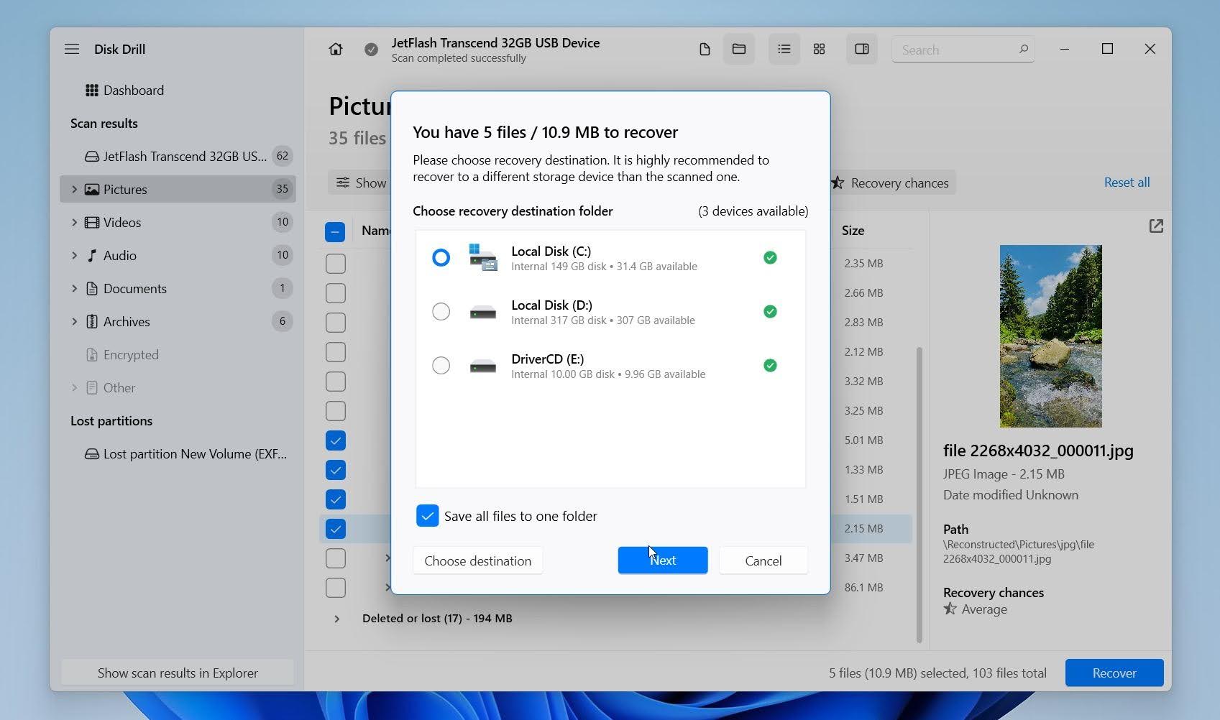This screenshot has width=1220, height=720.
Task: Expand the Documents category
Action: pos(74,288)
